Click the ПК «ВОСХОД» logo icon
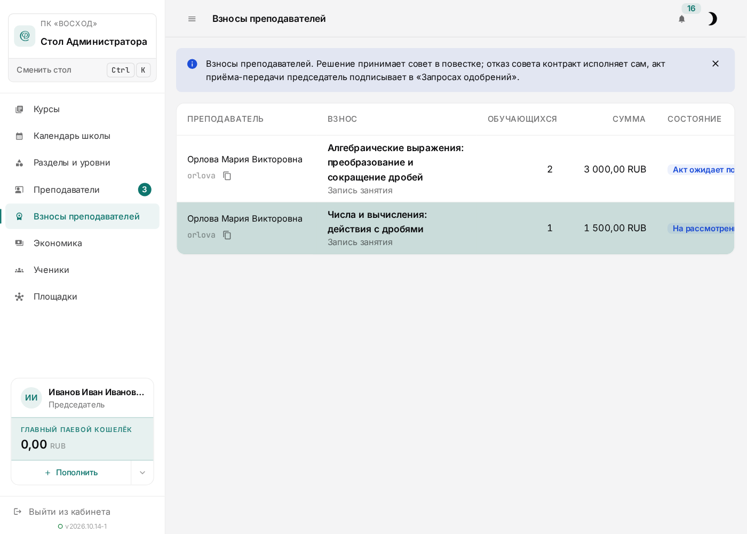 25,36
